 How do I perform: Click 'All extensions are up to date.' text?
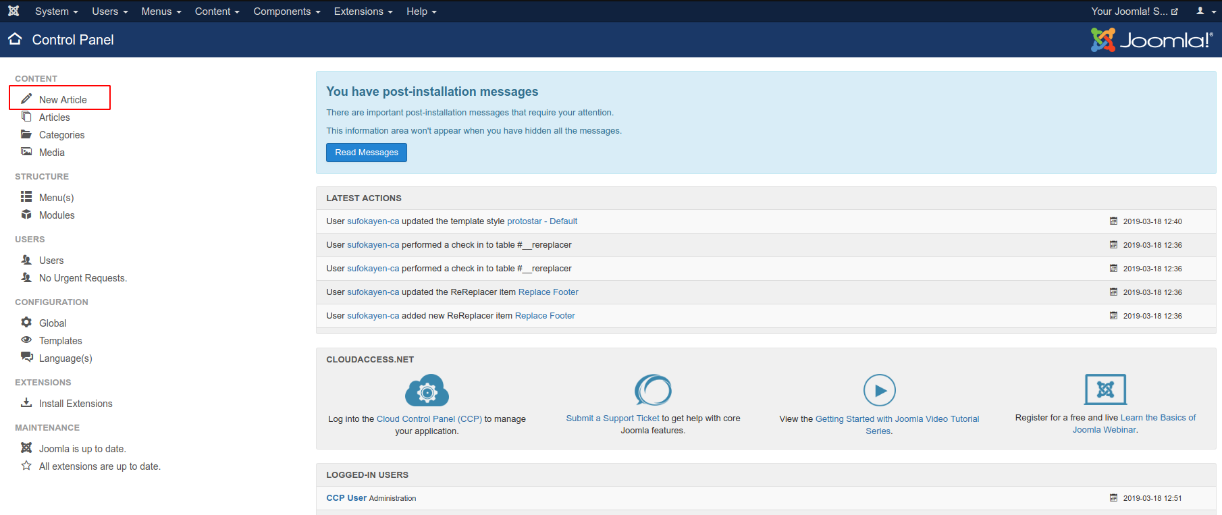point(100,466)
